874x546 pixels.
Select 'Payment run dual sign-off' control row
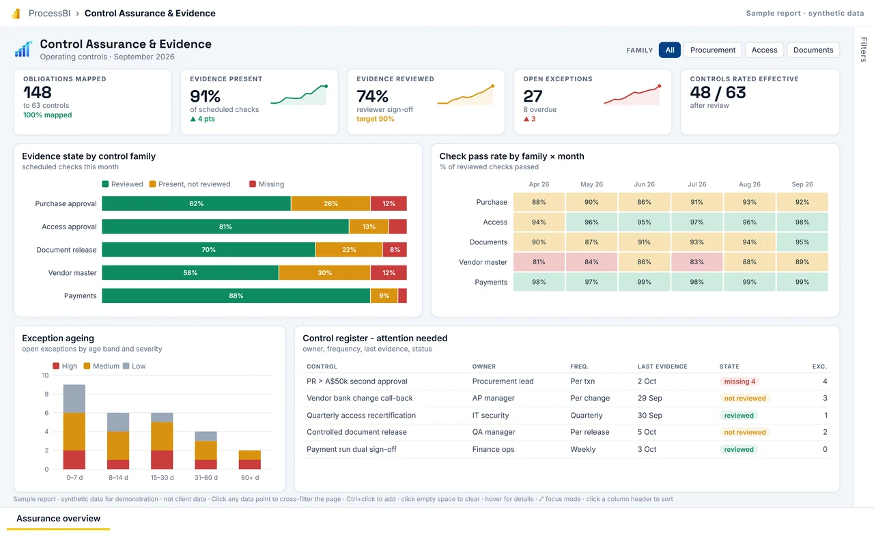click(566, 449)
